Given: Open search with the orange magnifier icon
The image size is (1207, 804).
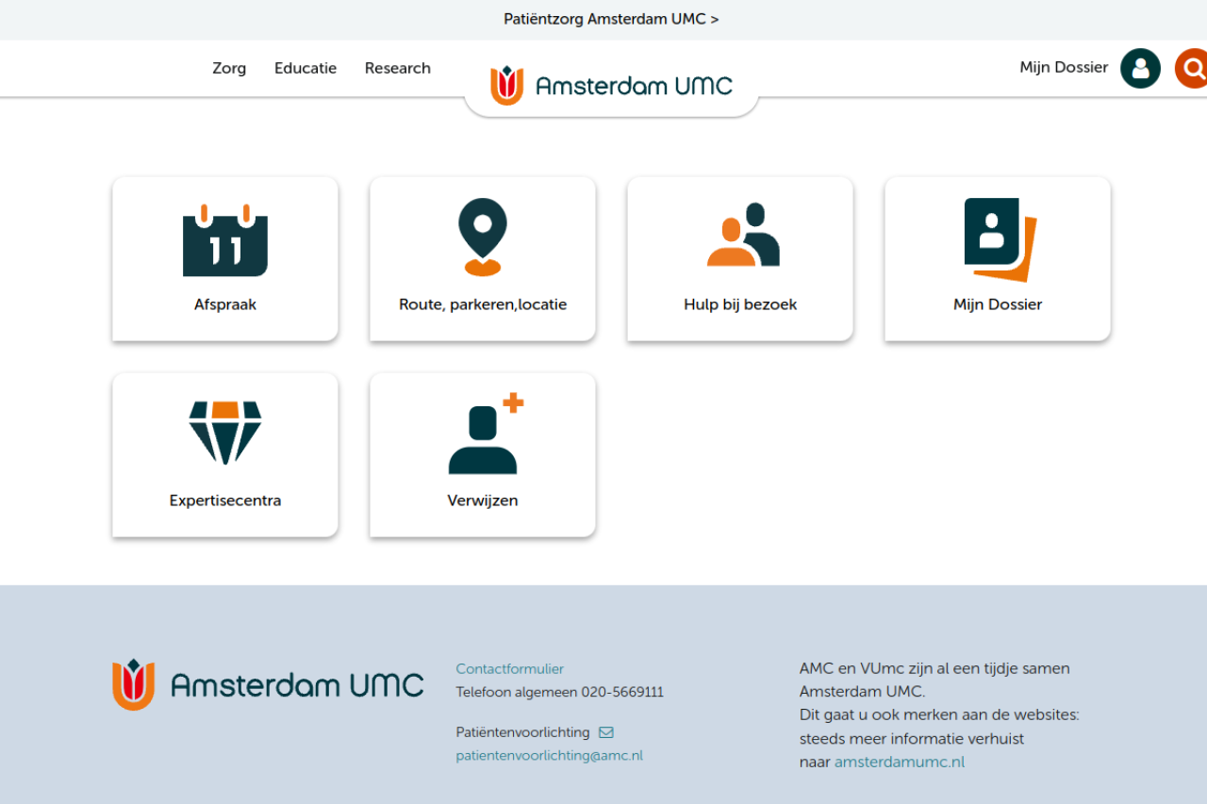Looking at the screenshot, I should pos(1192,68).
